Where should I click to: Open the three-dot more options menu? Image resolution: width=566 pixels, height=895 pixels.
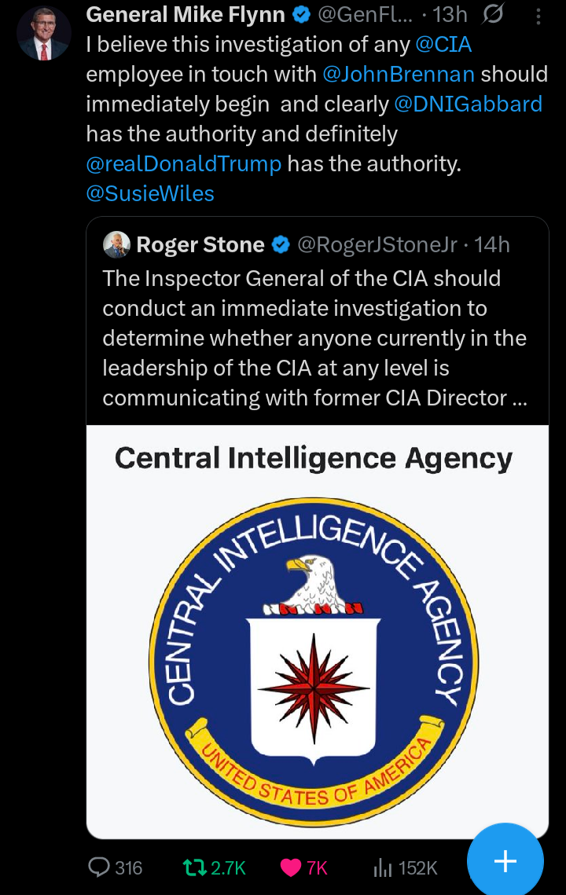538,16
